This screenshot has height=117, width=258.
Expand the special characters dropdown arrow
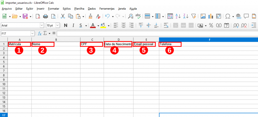click(x=233, y=17)
